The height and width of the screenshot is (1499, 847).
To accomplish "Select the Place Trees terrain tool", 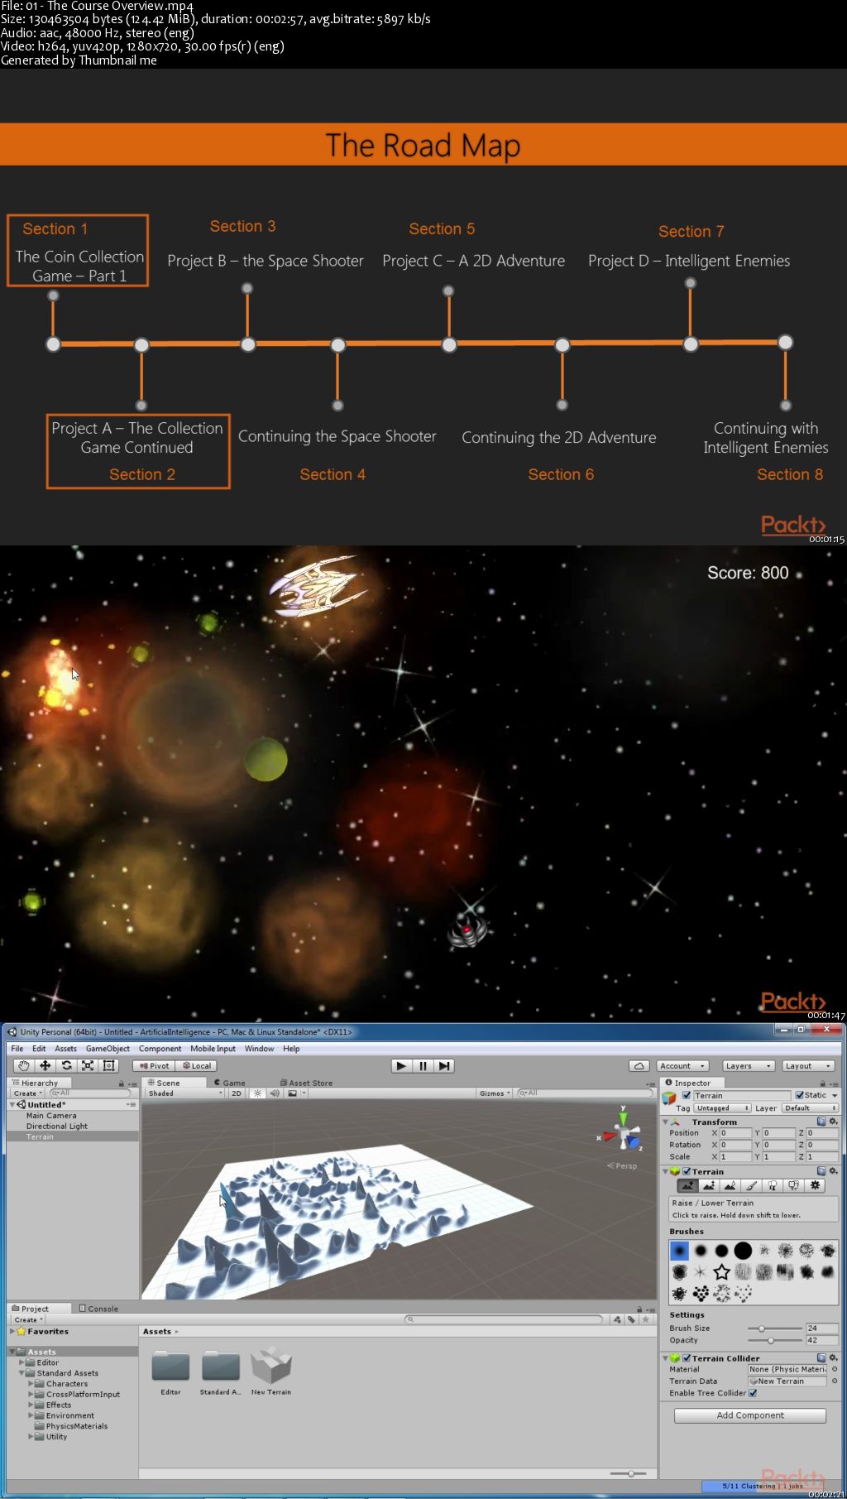I will pos(773,1185).
